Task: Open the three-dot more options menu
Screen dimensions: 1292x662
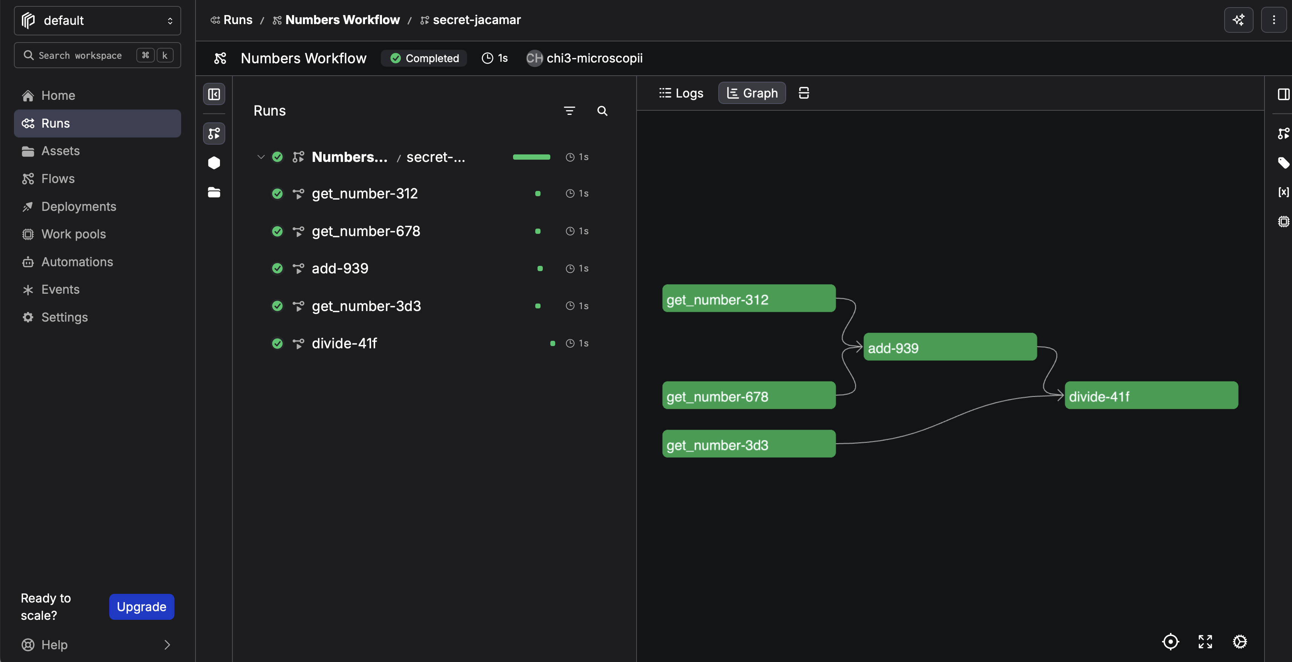Action: (1274, 20)
